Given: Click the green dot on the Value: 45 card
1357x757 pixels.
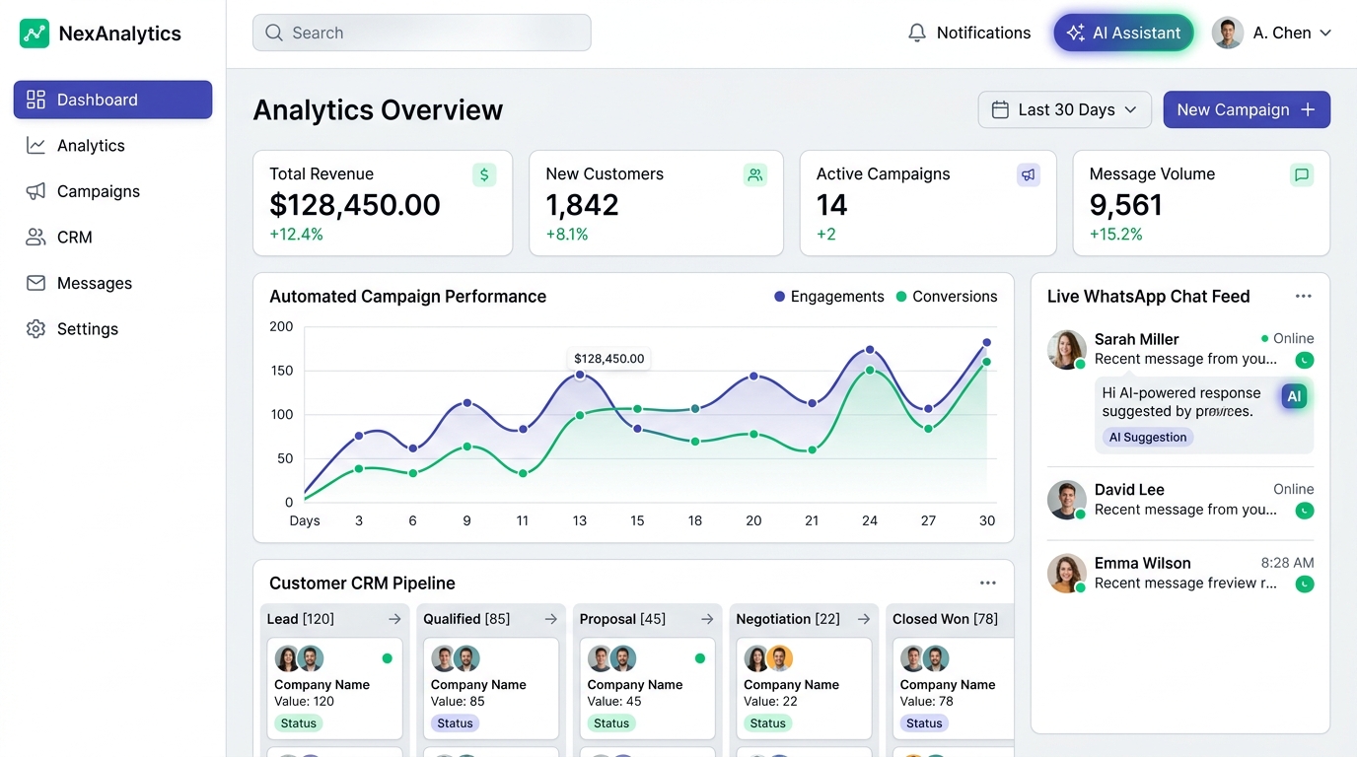Looking at the screenshot, I should click(700, 658).
